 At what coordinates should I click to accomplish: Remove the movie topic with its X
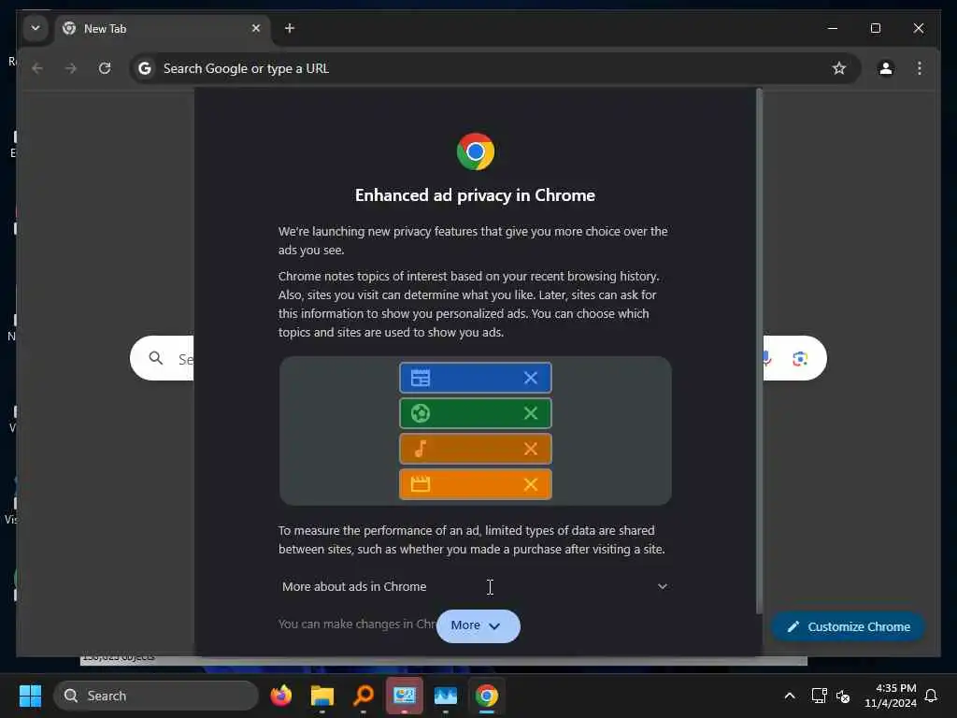pos(531,484)
